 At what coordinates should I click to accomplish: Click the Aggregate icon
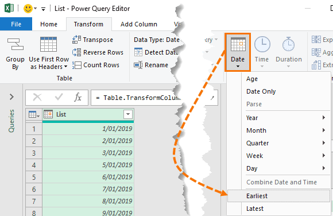coord(316,52)
